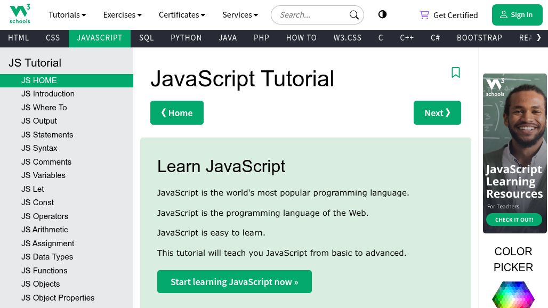Select JS HOME in sidebar
Screen dimensions: 548x308
(67, 80)
